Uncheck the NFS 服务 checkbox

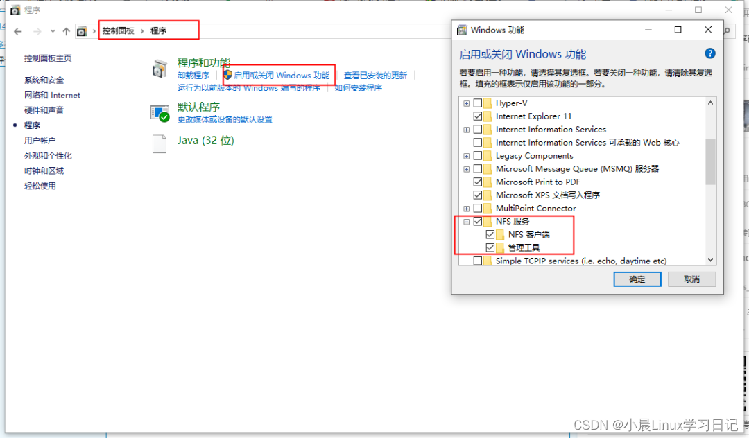pos(478,221)
